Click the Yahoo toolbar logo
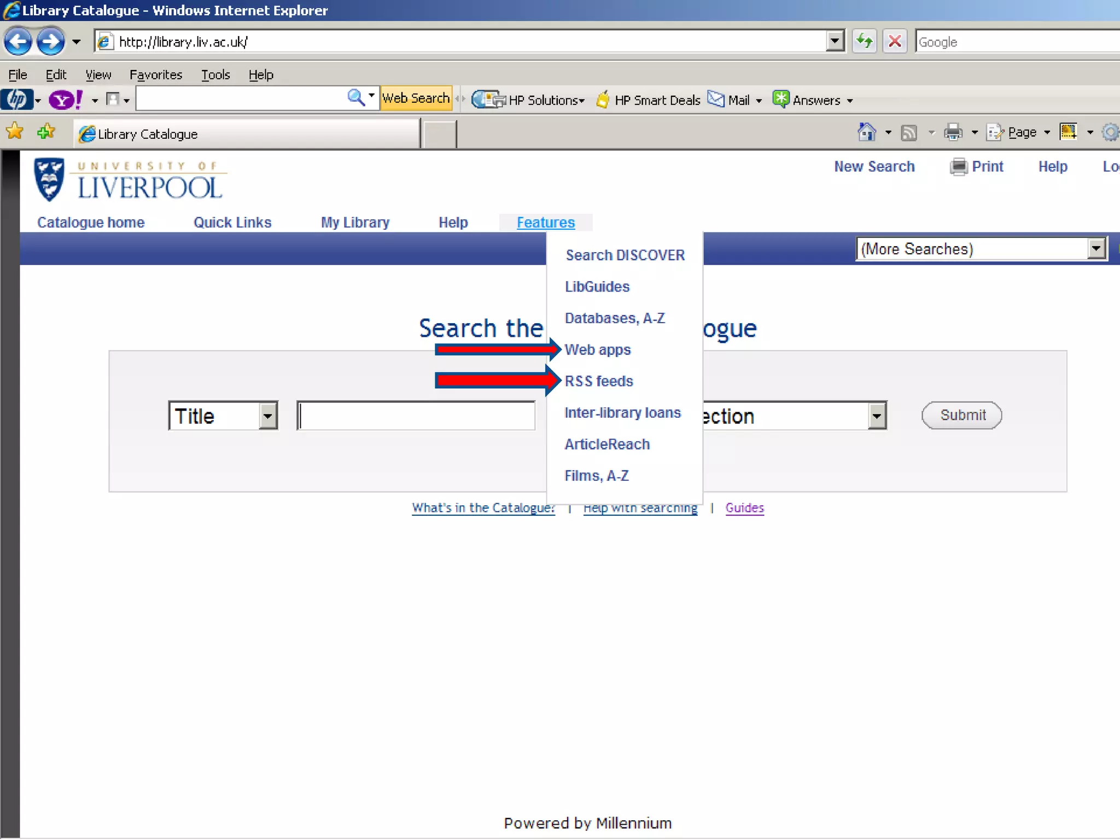The width and height of the screenshot is (1120, 840). (x=65, y=100)
